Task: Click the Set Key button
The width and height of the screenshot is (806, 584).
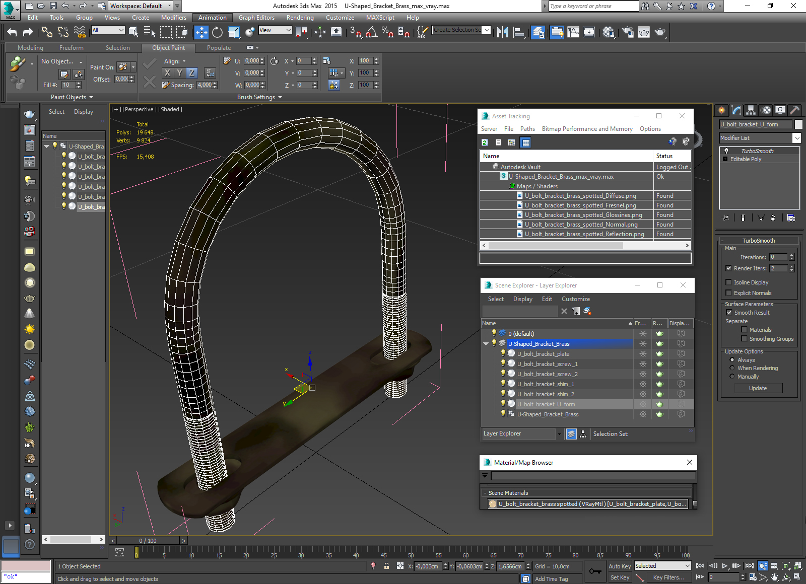Action: click(620, 577)
